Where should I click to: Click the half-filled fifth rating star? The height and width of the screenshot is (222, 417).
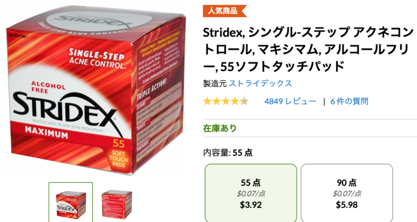point(244,101)
